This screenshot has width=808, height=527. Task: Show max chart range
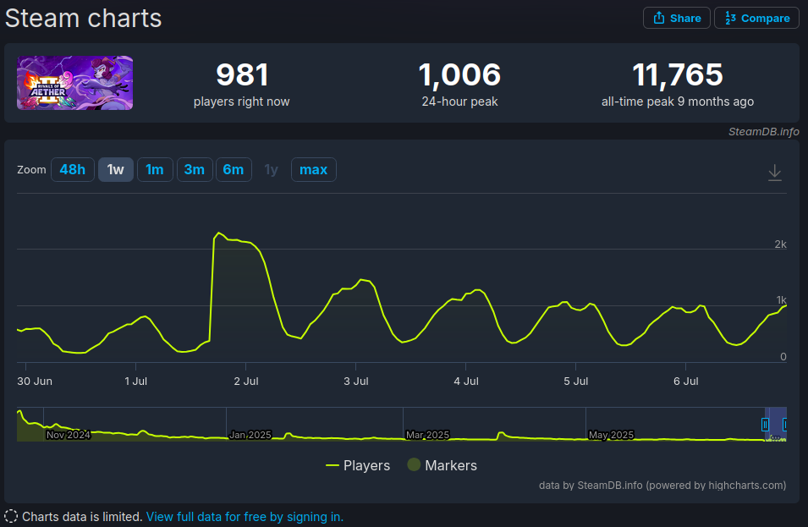313,169
